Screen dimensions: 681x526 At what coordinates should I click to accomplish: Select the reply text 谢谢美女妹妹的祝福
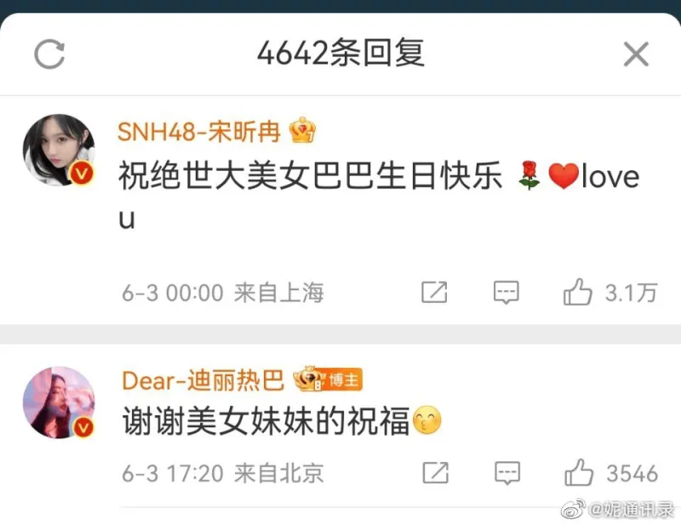click(x=266, y=421)
